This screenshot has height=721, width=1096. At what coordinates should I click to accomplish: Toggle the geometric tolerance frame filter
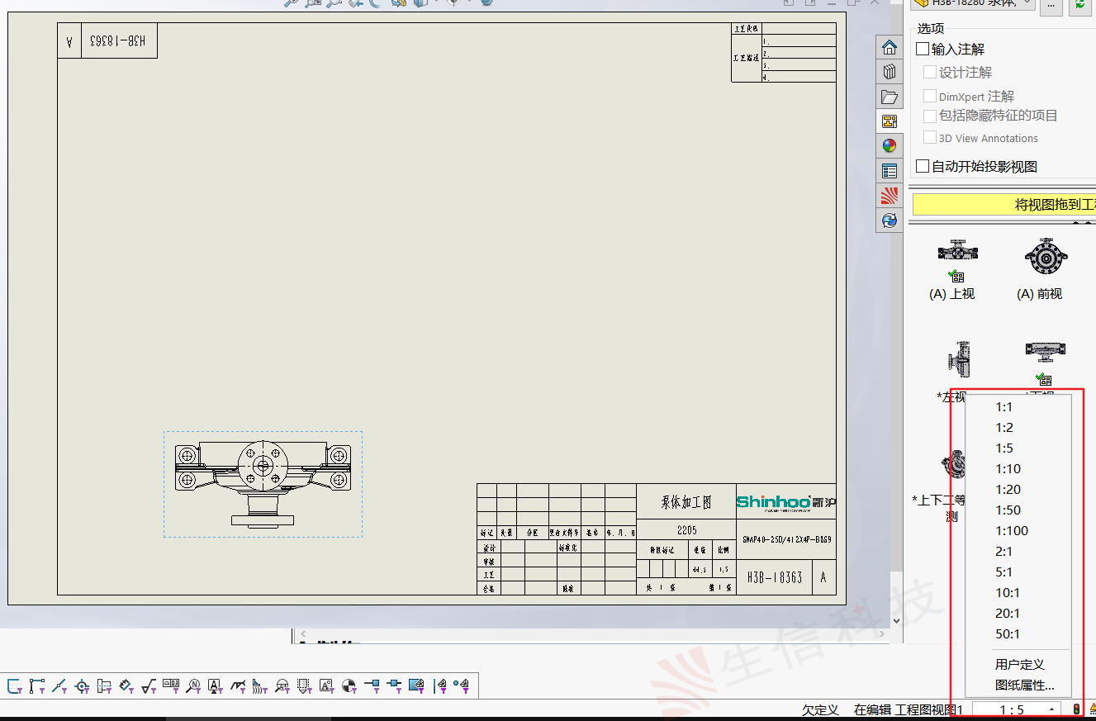pos(171,685)
